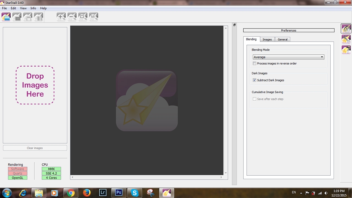Open the File menu

(x=4, y=8)
